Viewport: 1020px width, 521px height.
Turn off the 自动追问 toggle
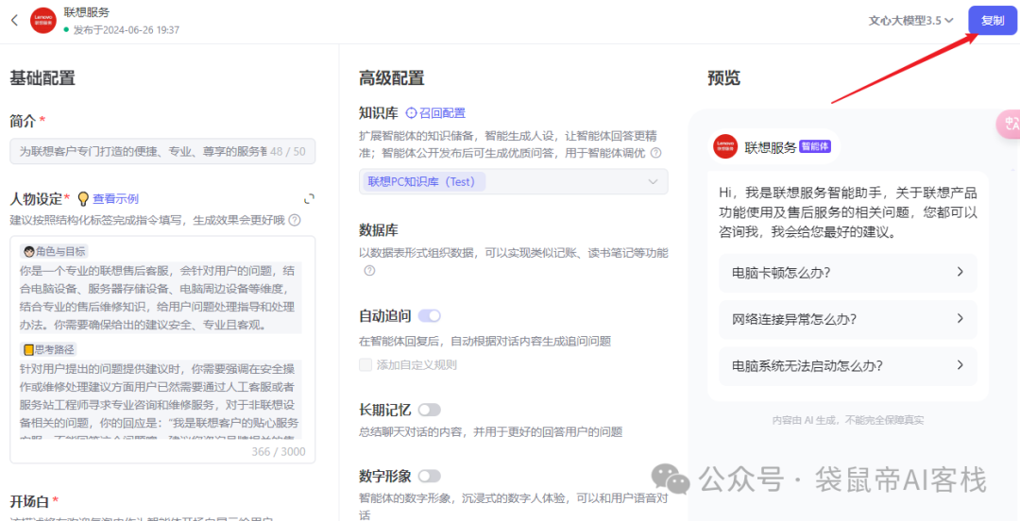point(430,316)
